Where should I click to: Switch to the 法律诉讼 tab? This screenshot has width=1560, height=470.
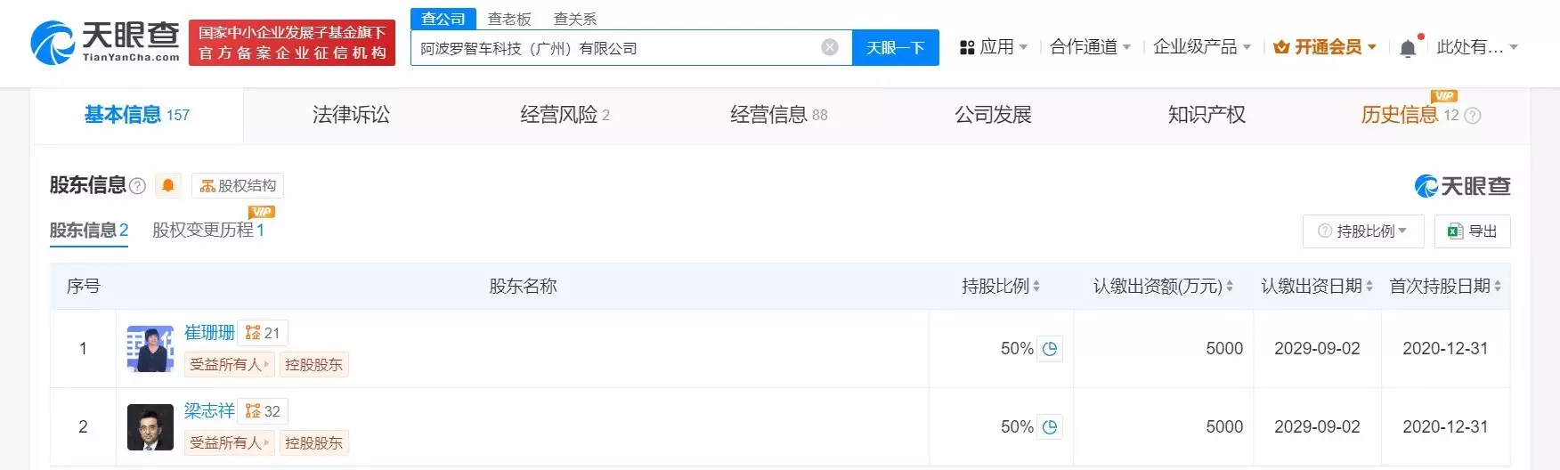click(x=351, y=115)
